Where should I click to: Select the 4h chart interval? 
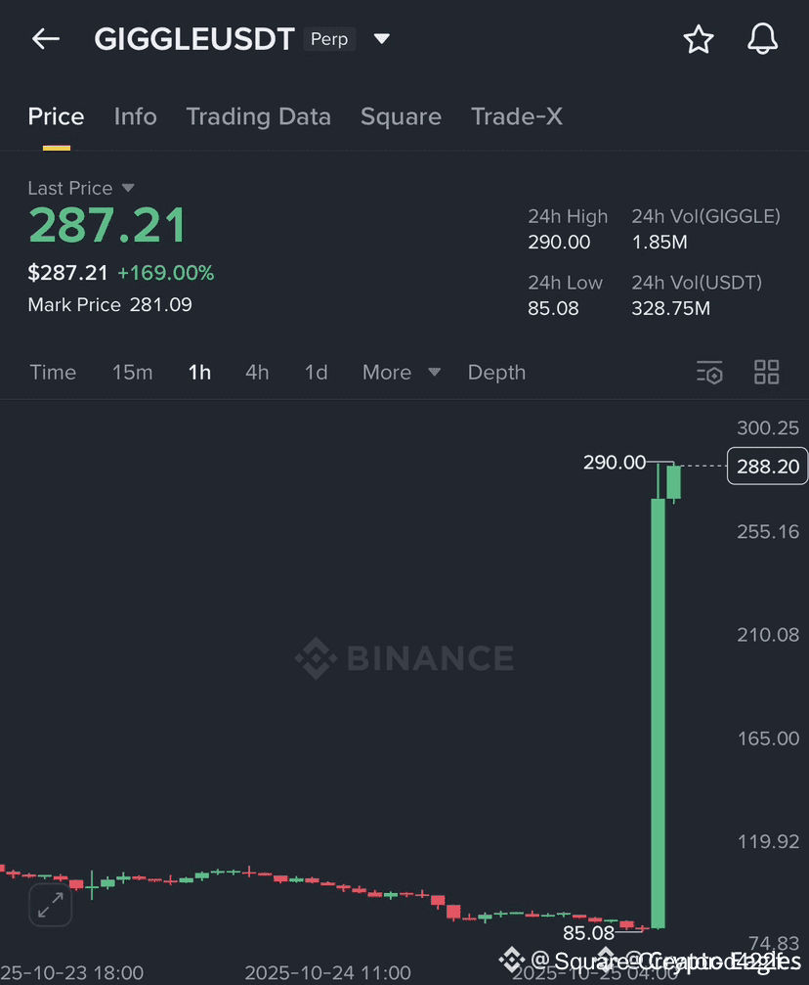(257, 373)
